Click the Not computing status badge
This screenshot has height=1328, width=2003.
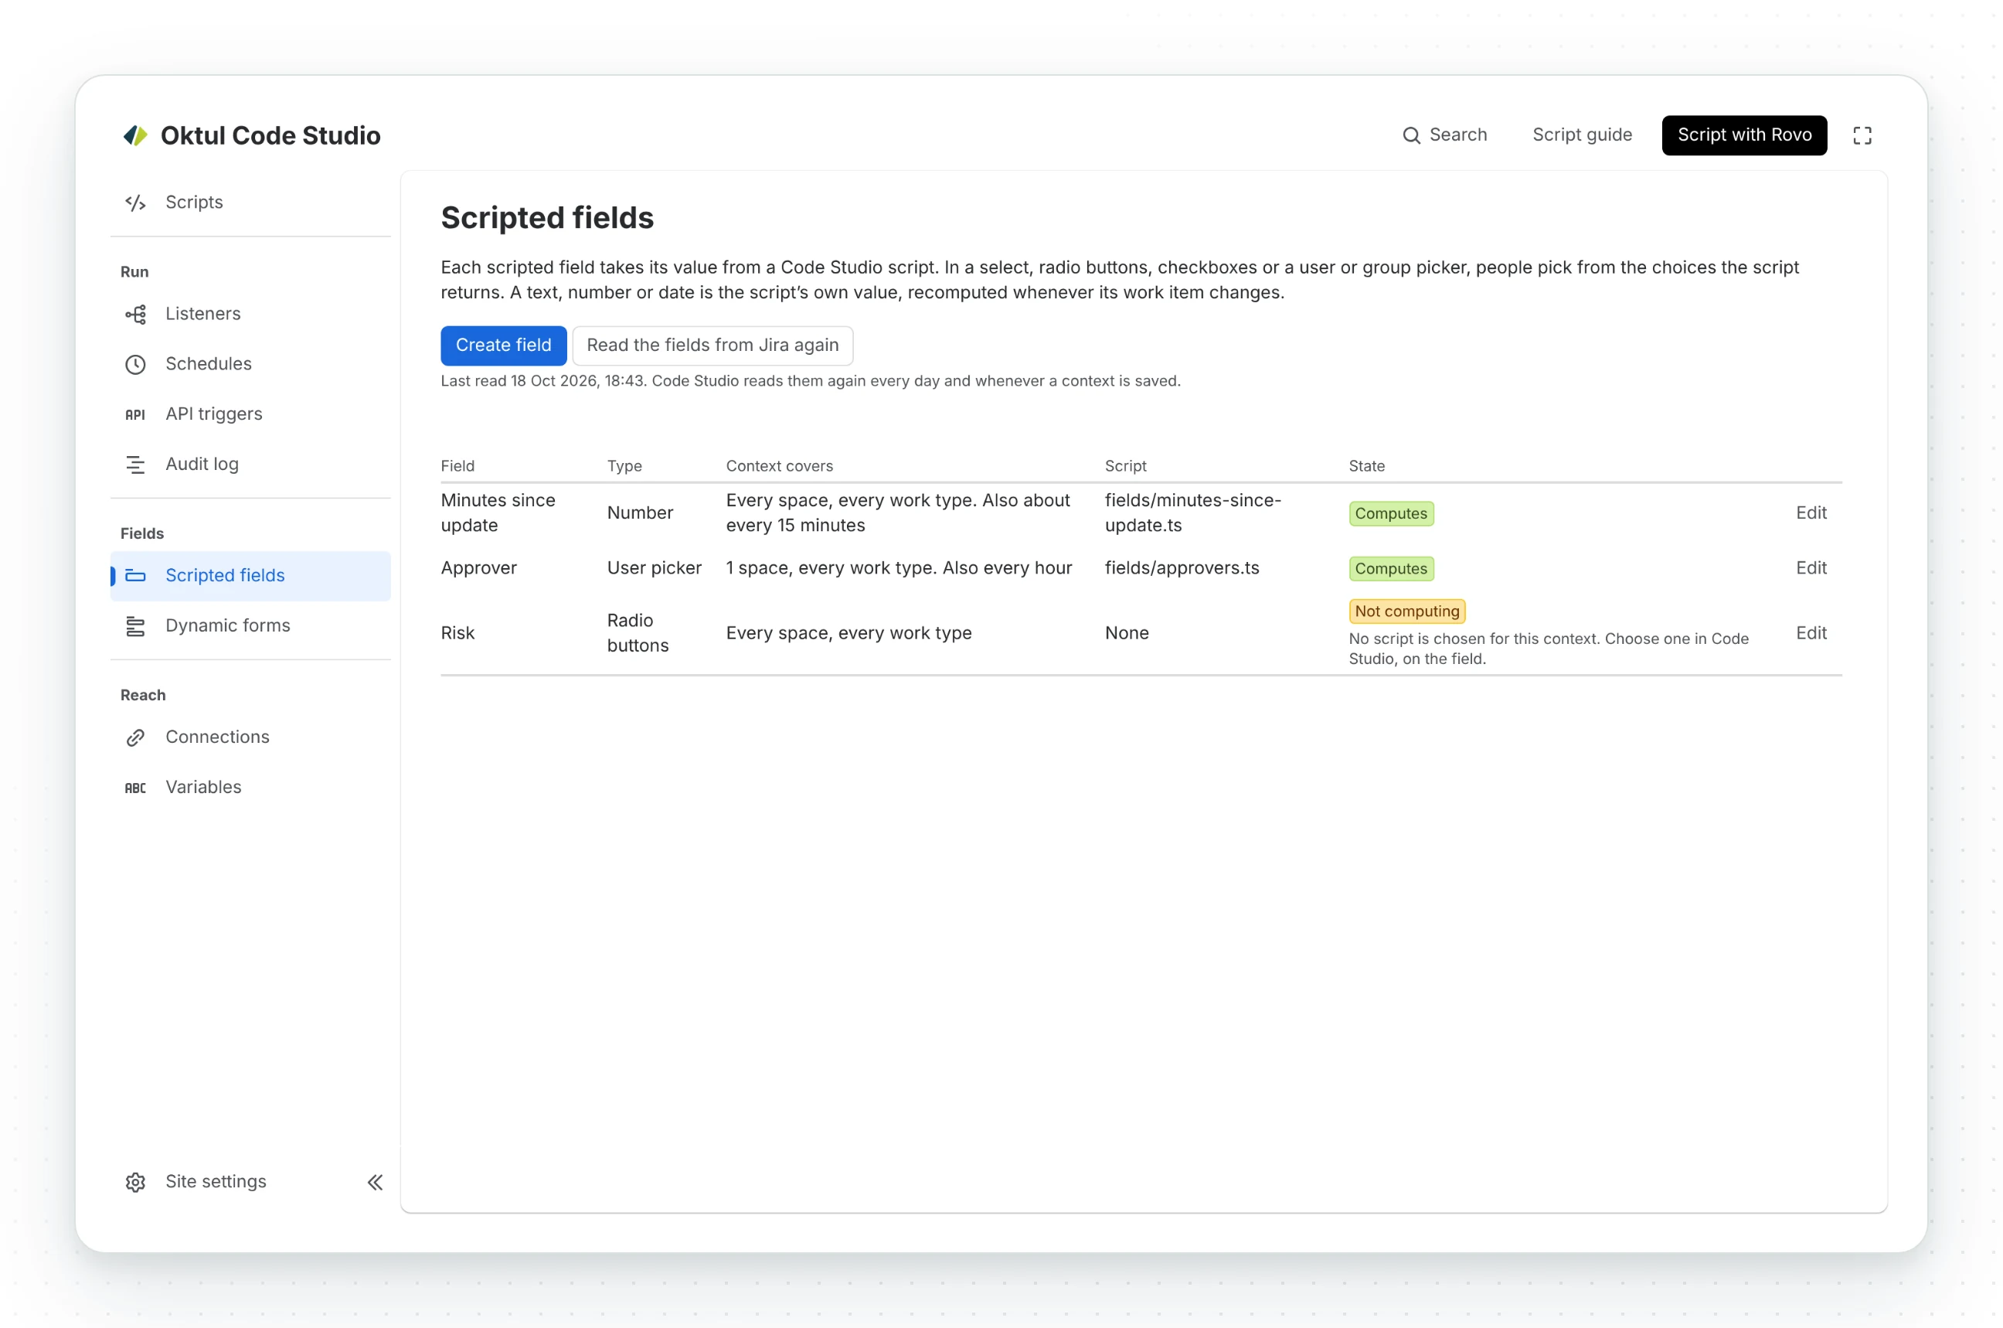point(1407,611)
